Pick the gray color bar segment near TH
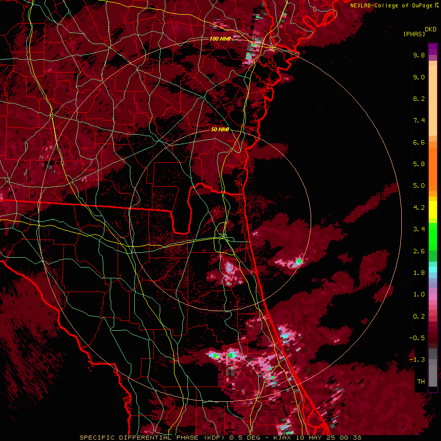The height and width of the screenshot is (441, 441). [x=433, y=375]
